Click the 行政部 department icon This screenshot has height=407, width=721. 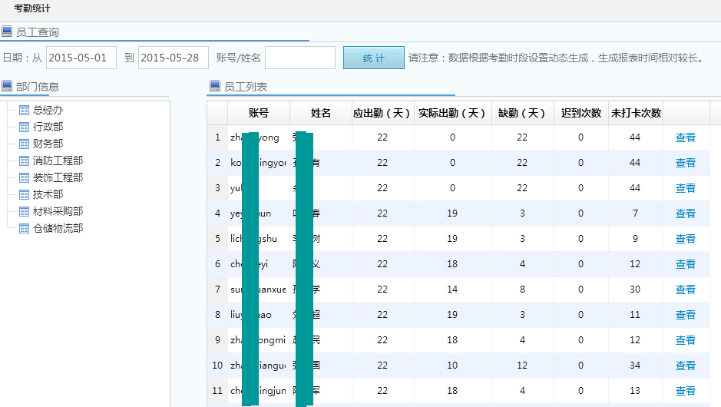pos(24,127)
